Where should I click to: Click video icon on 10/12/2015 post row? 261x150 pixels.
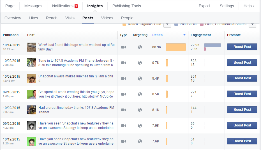[123, 141]
